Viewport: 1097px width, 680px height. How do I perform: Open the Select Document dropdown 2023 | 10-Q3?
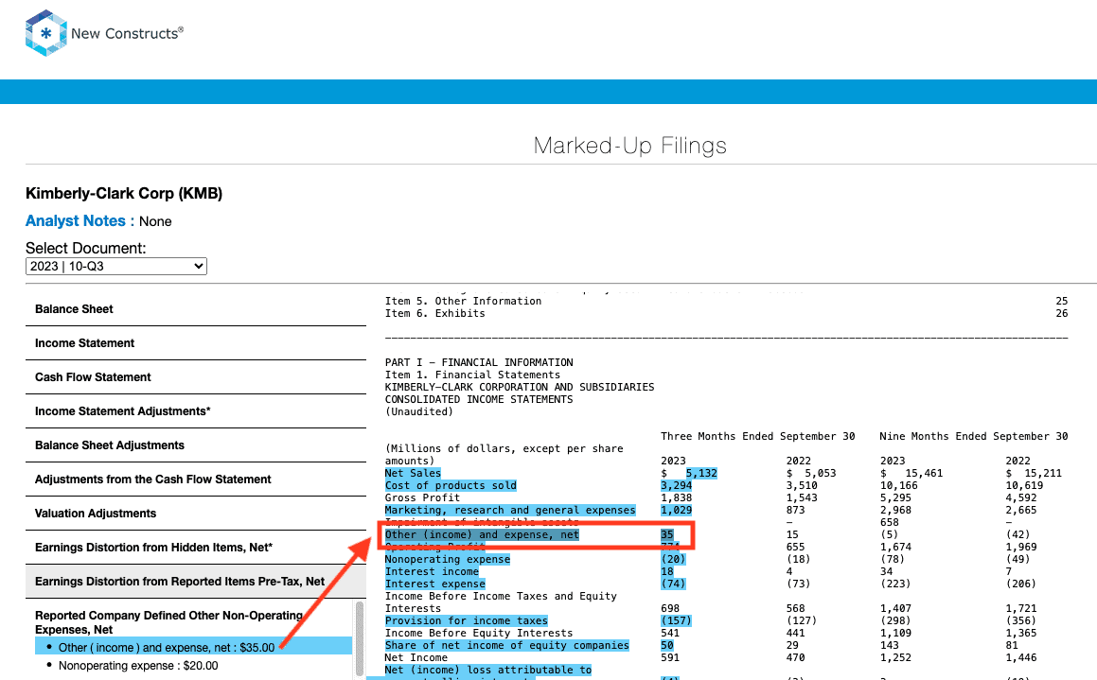coord(116,267)
